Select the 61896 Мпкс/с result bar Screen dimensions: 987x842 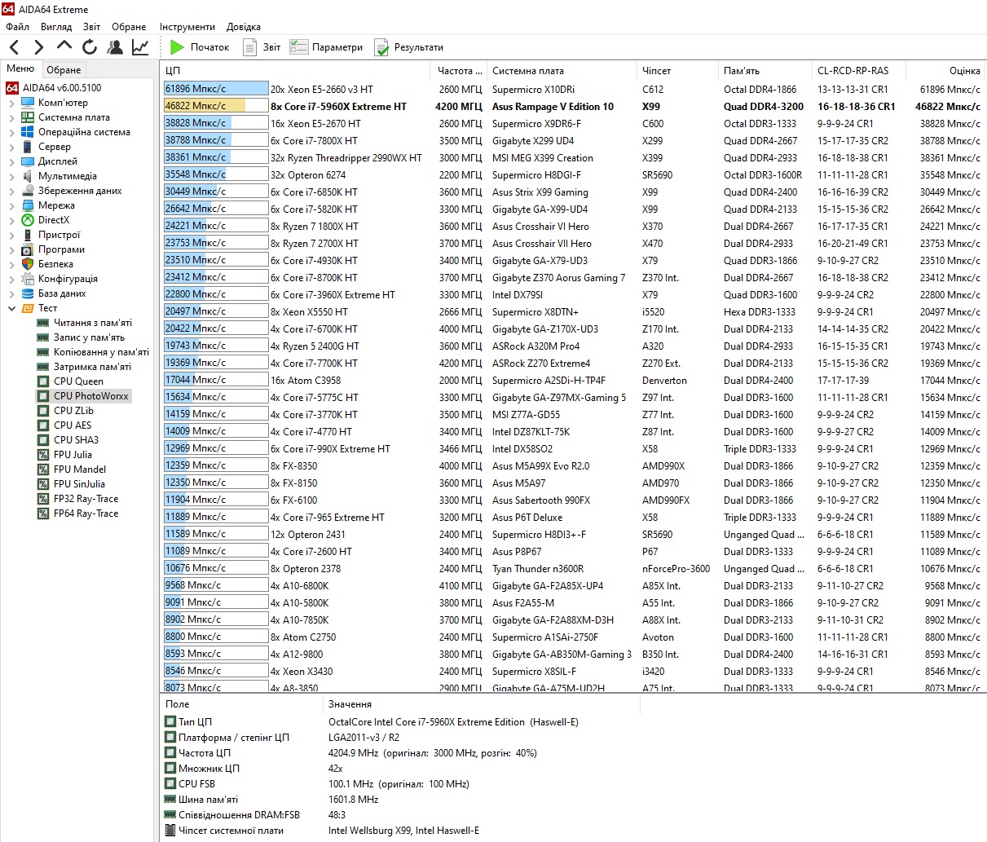[216, 89]
